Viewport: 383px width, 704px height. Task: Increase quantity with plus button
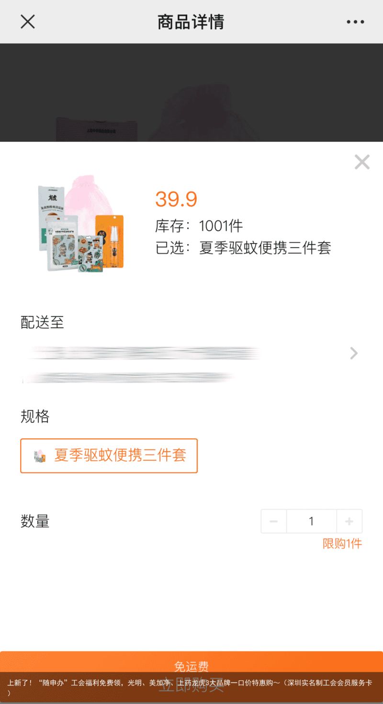point(349,521)
